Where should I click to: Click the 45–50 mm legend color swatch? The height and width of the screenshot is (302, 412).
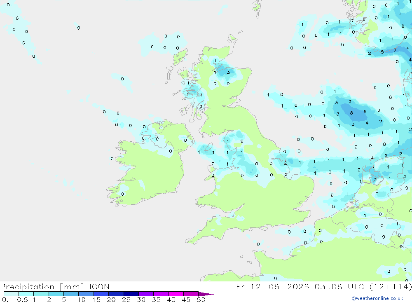point(191,294)
